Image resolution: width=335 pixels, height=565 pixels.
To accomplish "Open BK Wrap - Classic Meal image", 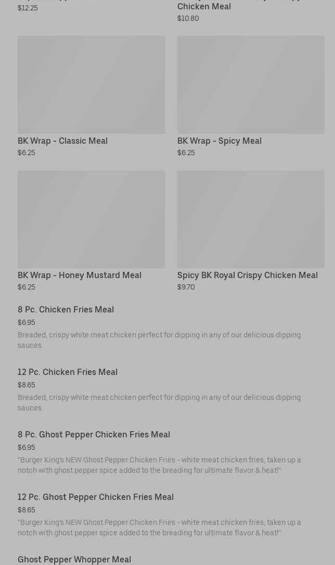I will click(91, 84).
